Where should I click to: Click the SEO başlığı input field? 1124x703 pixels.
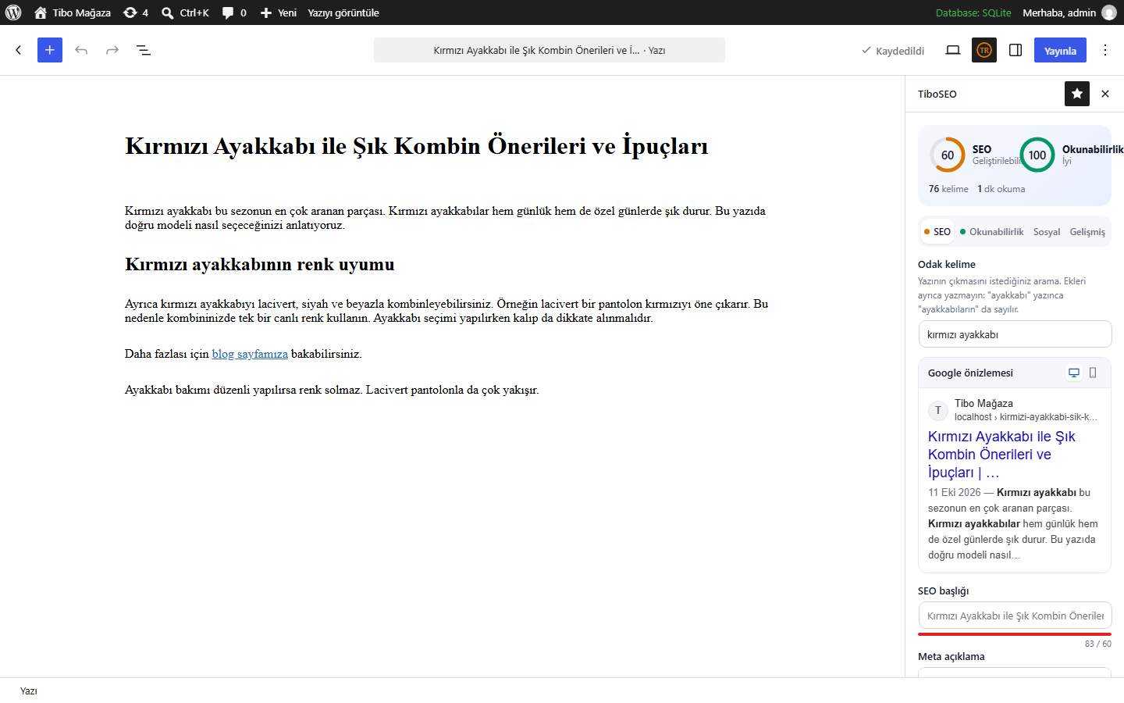click(1015, 616)
